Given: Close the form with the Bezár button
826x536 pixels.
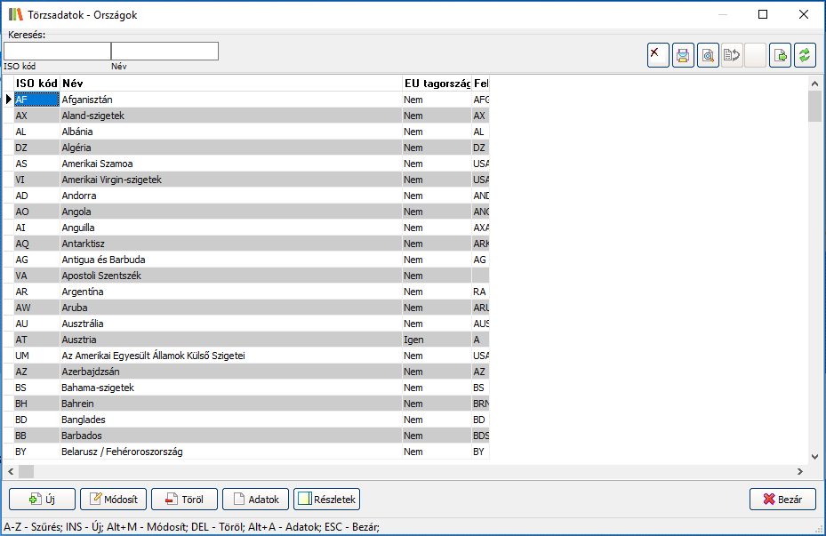Looking at the screenshot, I should tap(782, 500).
